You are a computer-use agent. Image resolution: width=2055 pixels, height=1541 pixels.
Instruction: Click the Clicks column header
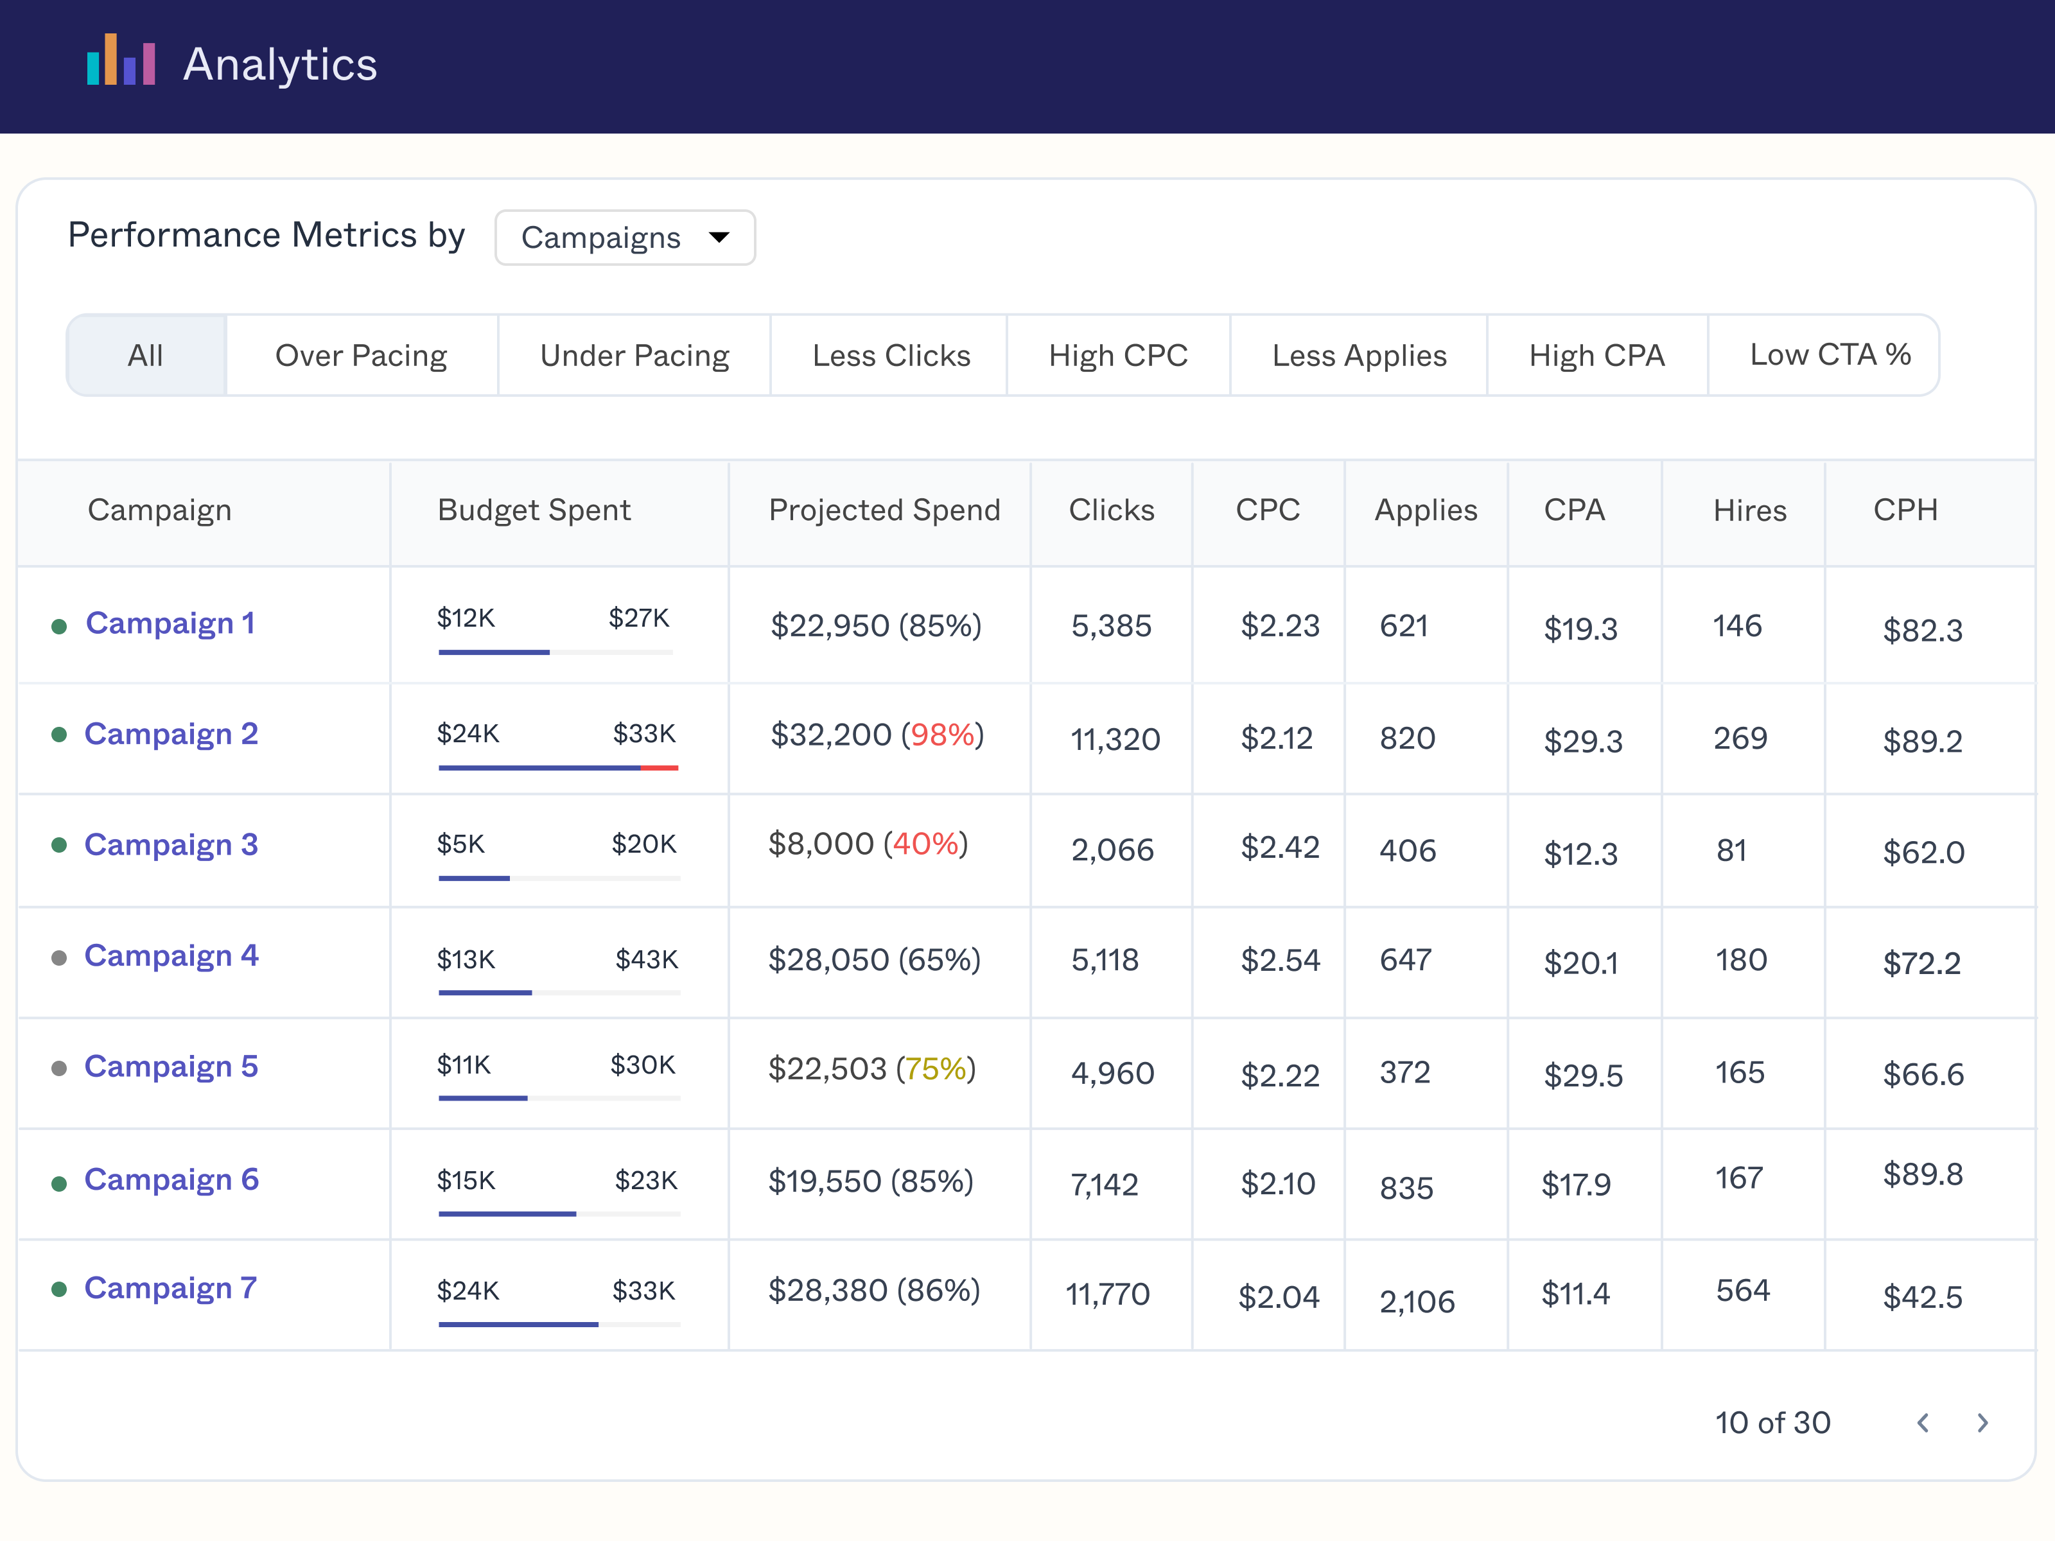point(1111,510)
